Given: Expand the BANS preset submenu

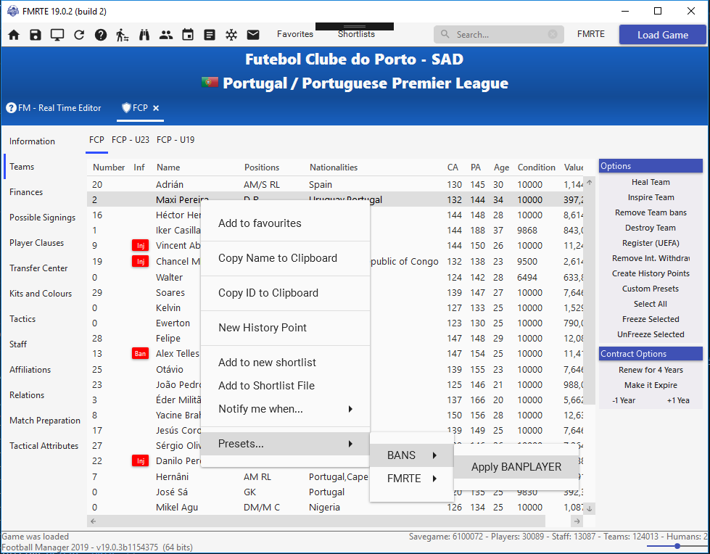Looking at the screenshot, I should click(412, 455).
